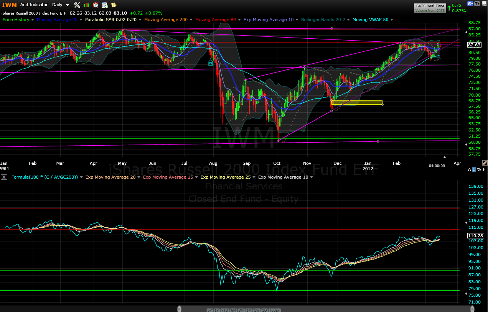Click triangle marker below the price axis
488x312 pixels.
(x=445, y=157)
